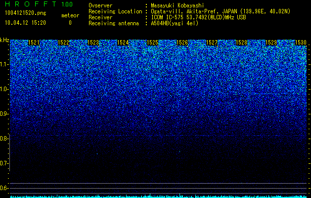Click the meteor count 0

(70, 23)
